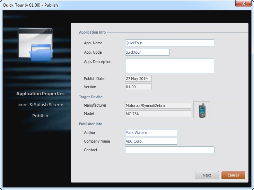Click the Quick_Tour Publish title bar
Screen dimensions: 254x190
pyautogui.click(x=104, y=5)
